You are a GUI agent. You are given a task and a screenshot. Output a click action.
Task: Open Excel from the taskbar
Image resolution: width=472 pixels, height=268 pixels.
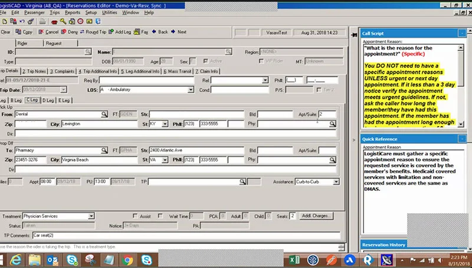point(294,260)
